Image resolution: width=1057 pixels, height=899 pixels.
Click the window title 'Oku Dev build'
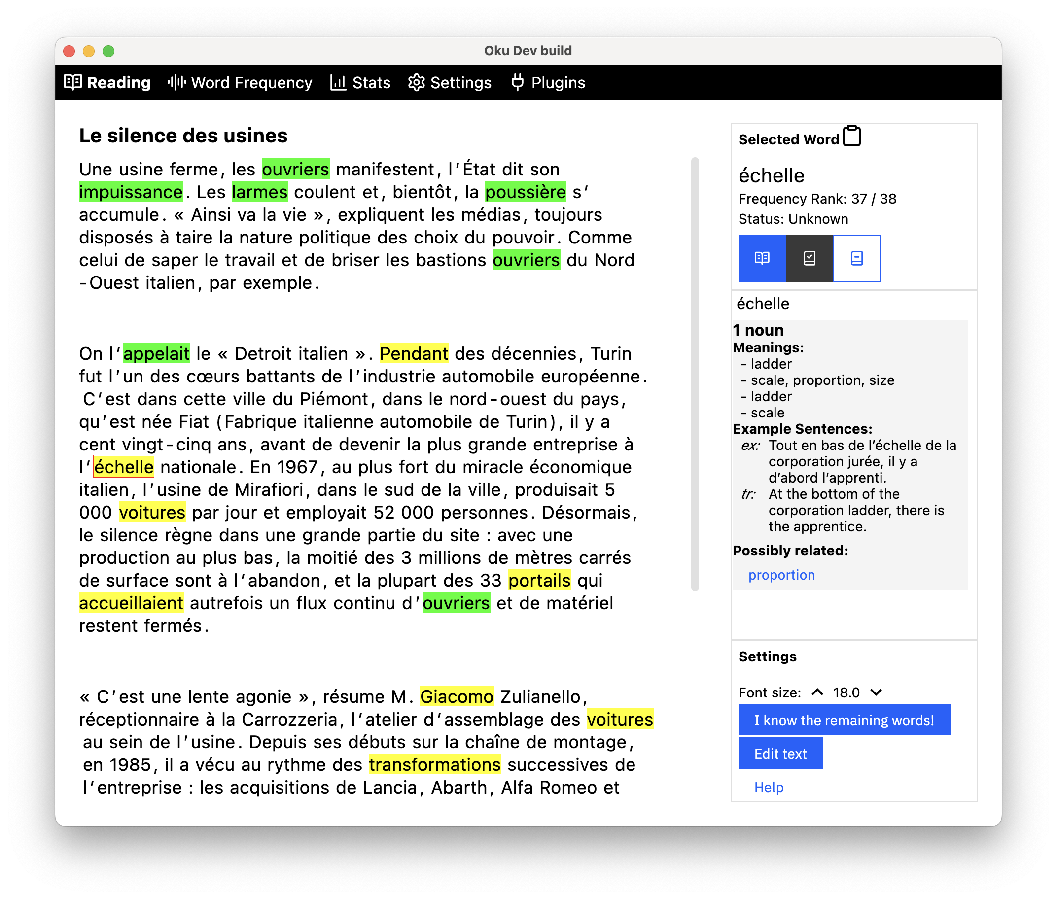[x=528, y=50]
